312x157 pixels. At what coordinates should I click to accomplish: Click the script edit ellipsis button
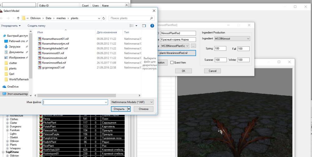(x=193, y=46)
